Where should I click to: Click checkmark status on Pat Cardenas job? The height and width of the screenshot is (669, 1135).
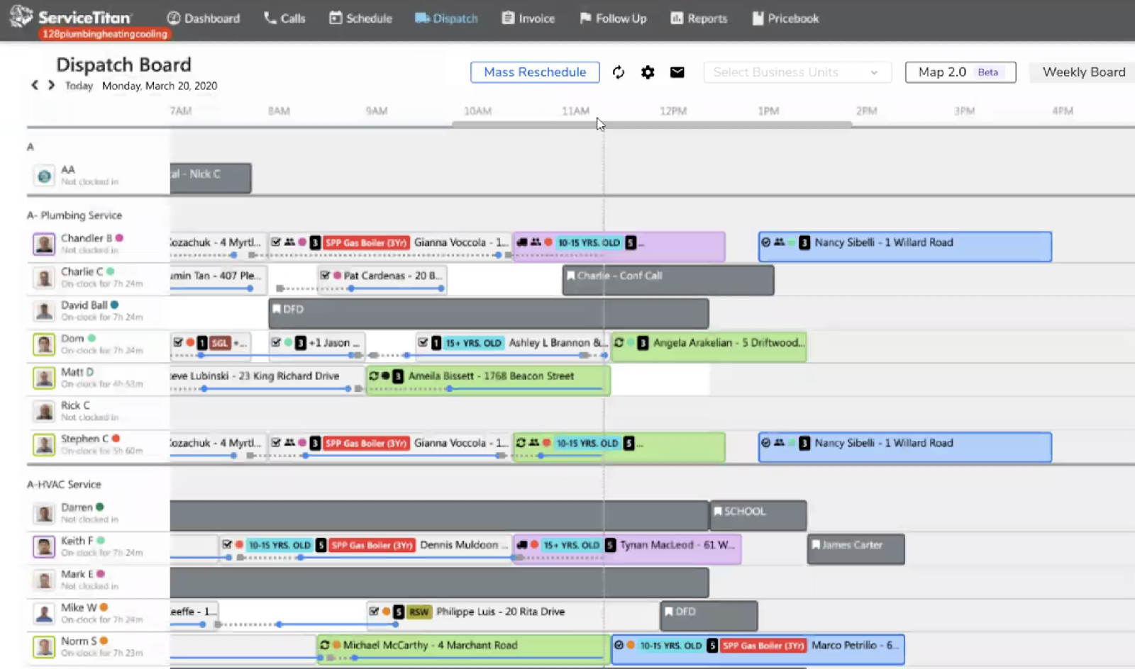[325, 276]
